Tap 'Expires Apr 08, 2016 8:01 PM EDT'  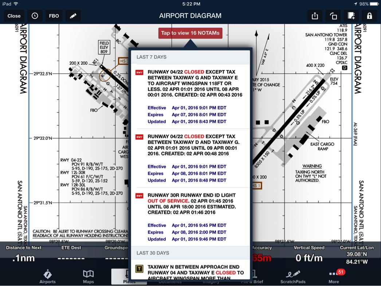(x=187, y=173)
